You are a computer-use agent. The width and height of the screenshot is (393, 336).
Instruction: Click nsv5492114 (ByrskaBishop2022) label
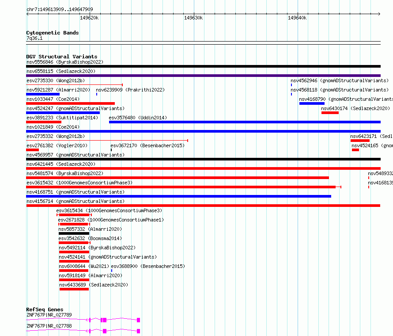(x=97, y=248)
